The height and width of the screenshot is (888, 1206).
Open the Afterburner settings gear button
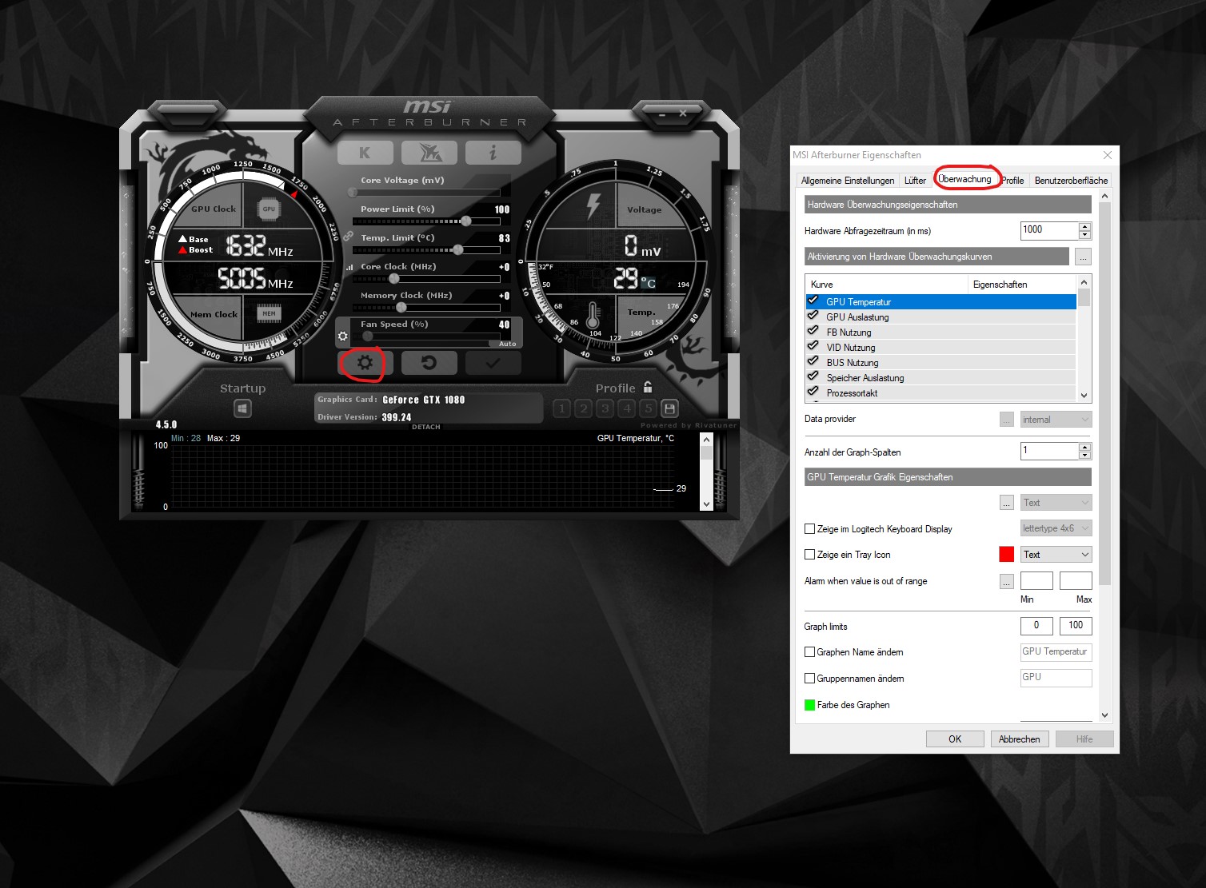pyautogui.click(x=365, y=363)
